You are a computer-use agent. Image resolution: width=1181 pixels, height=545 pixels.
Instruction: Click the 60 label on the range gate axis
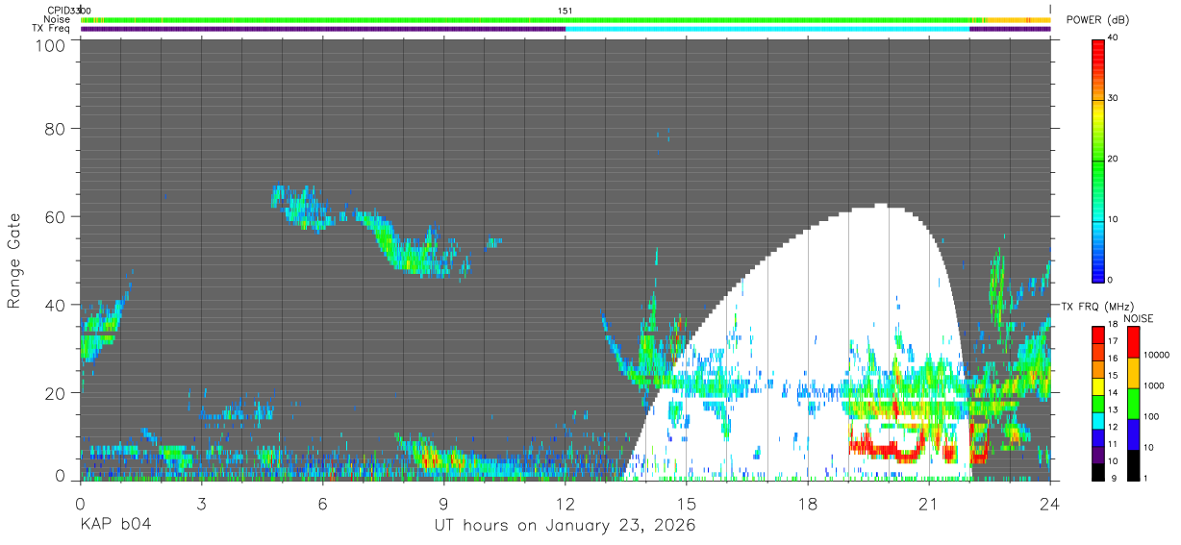(x=54, y=216)
